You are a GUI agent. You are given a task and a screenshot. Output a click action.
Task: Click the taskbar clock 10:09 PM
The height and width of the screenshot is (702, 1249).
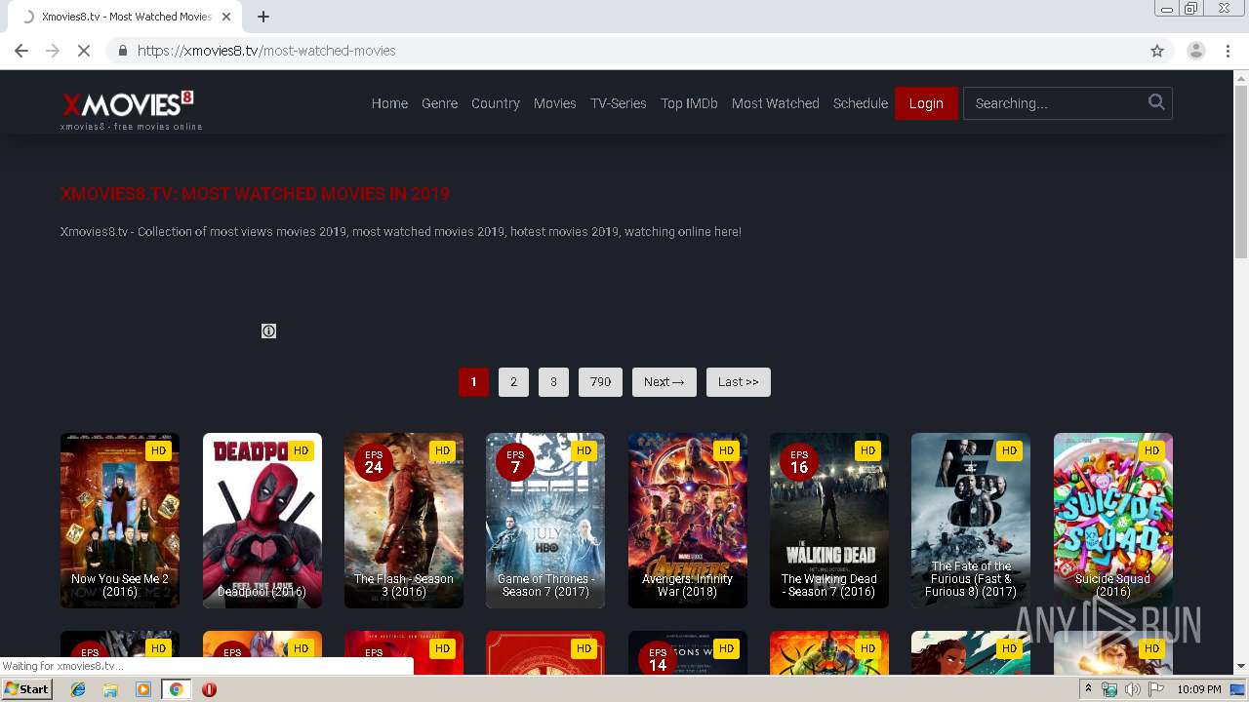point(1199,689)
